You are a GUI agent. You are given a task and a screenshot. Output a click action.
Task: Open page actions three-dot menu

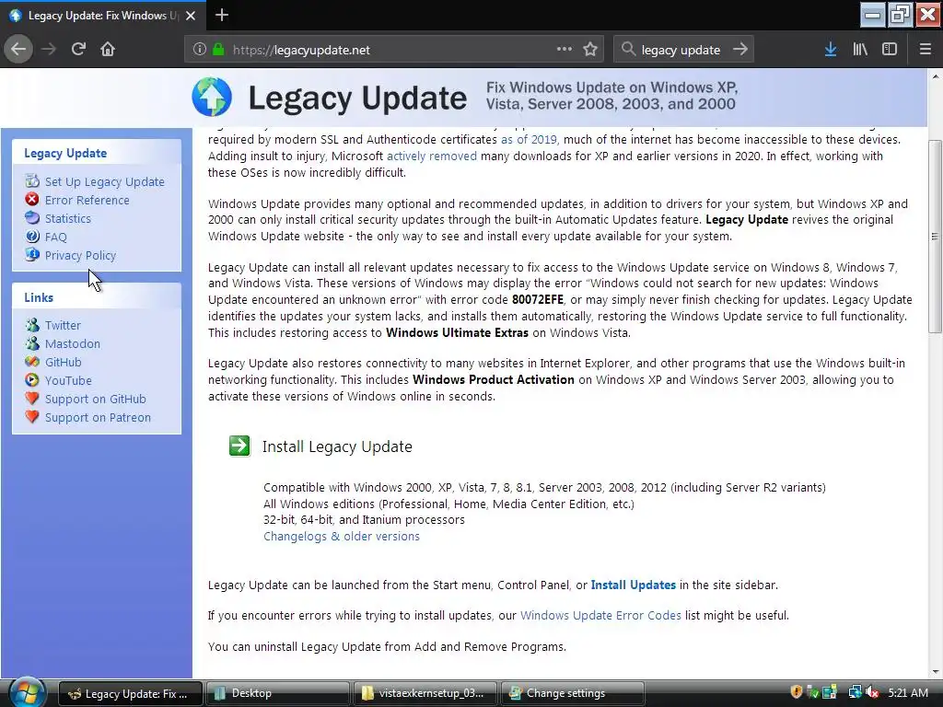(565, 50)
